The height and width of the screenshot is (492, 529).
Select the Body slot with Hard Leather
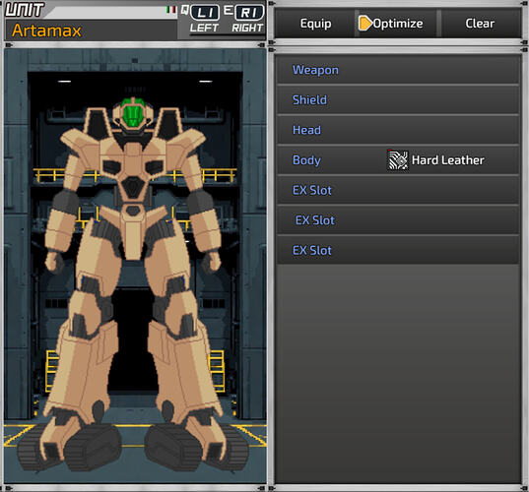click(x=398, y=159)
